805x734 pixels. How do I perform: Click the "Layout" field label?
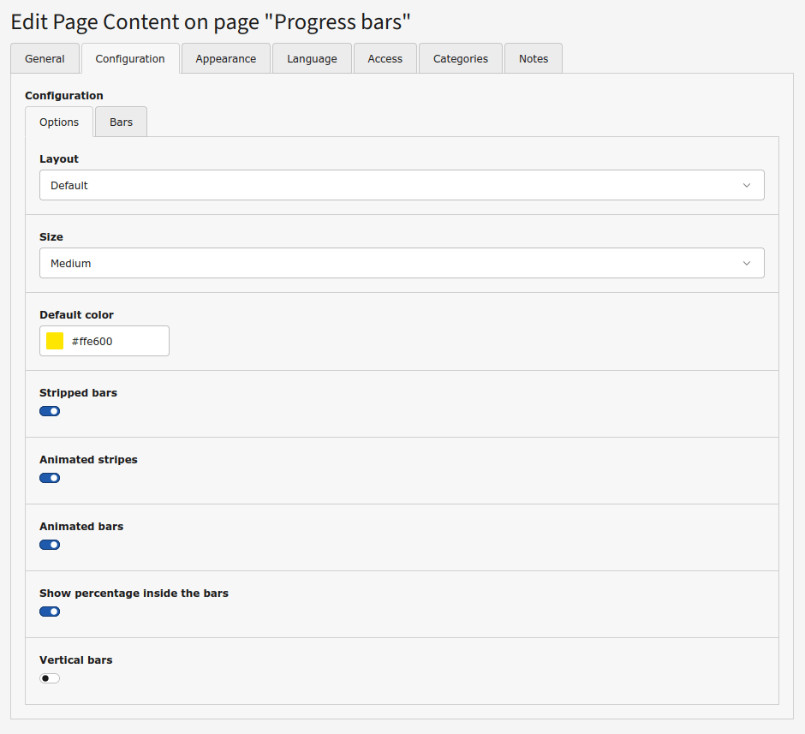click(x=59, y=158)
